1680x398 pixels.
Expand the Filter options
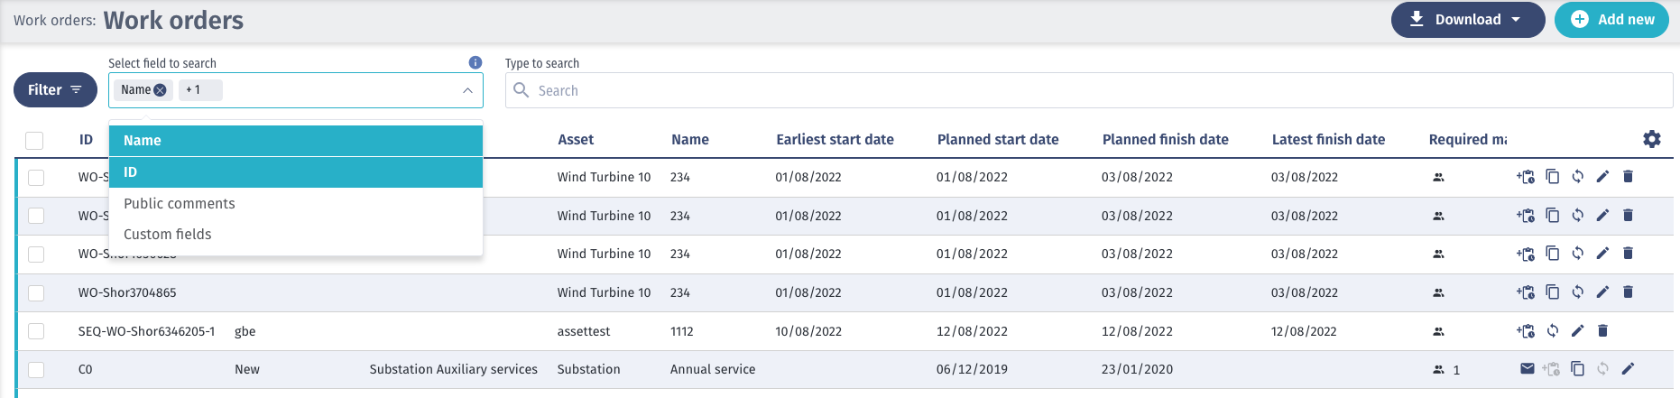point(55,90)
